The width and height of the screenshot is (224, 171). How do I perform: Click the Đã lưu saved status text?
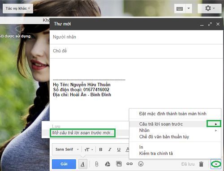point(188,164)
